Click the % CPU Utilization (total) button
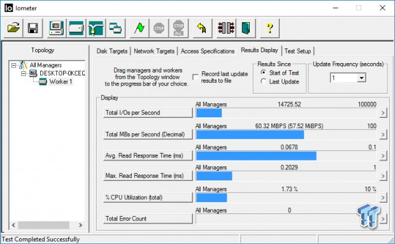395x244 pixels. (x=148, y=197)
